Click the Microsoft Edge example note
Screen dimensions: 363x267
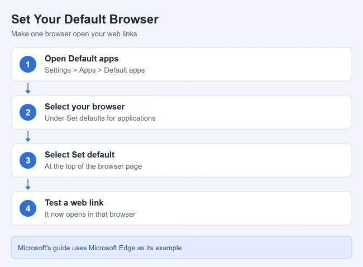pos(181,247)
